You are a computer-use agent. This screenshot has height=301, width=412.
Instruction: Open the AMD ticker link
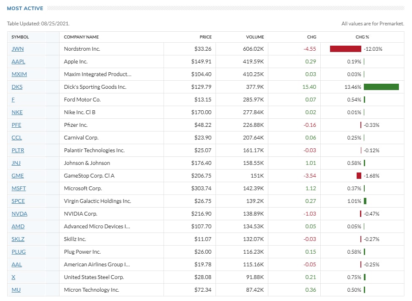point(18,226)
